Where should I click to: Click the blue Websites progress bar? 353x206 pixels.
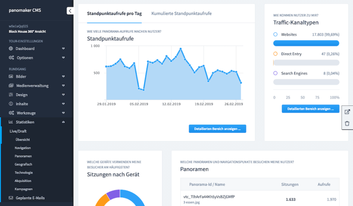306,43
